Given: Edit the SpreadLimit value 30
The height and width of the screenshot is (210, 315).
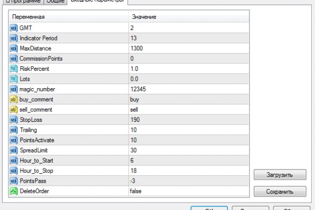Looking at the screenshot, I should pos(186,151).
